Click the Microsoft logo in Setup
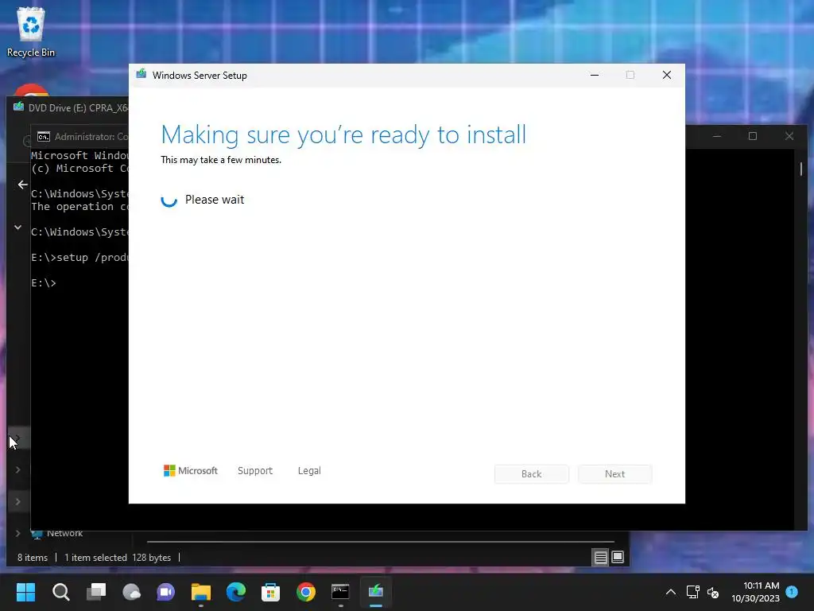Screen dimensions: 814x611 (191, 471)
